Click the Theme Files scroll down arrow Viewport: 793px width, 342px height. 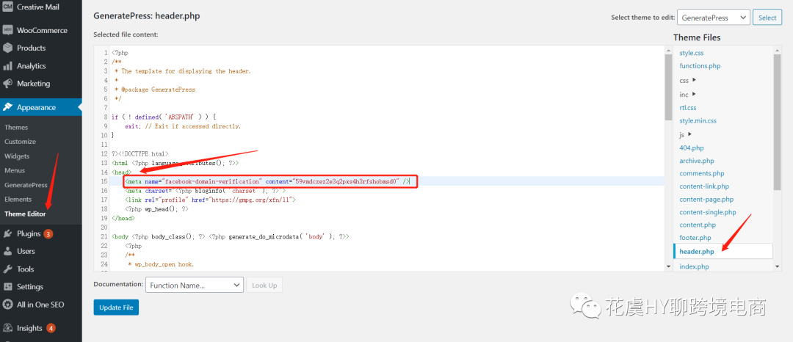click(778, 266)
